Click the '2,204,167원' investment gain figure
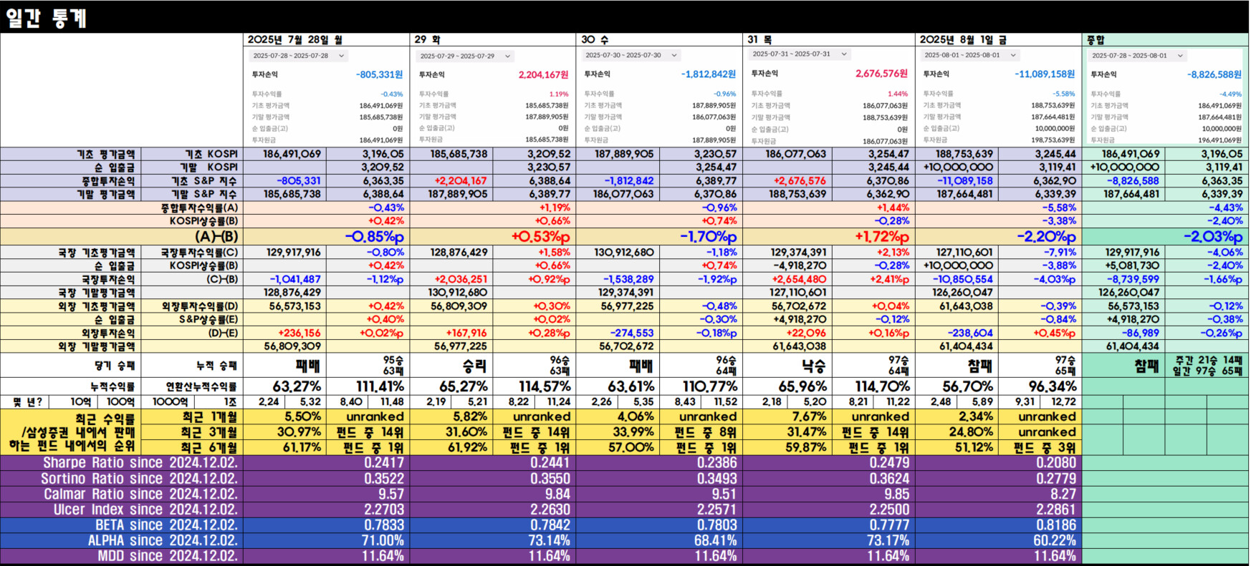 (x=543, y=74)
